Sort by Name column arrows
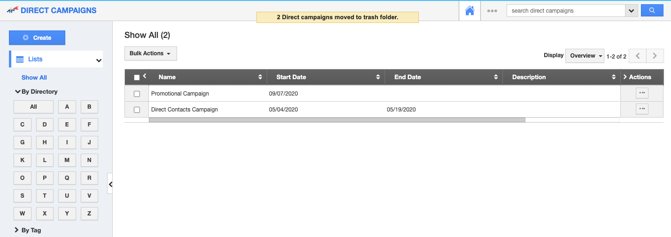The image size is (671, 237). (260, 77)
